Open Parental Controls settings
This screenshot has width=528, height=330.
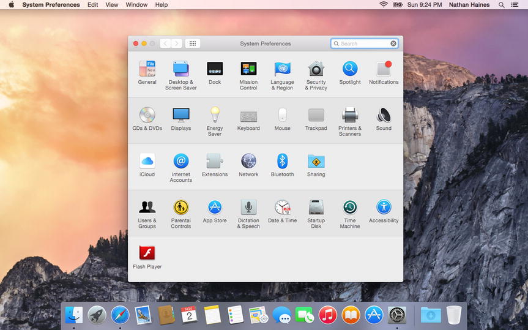[180, 208]
